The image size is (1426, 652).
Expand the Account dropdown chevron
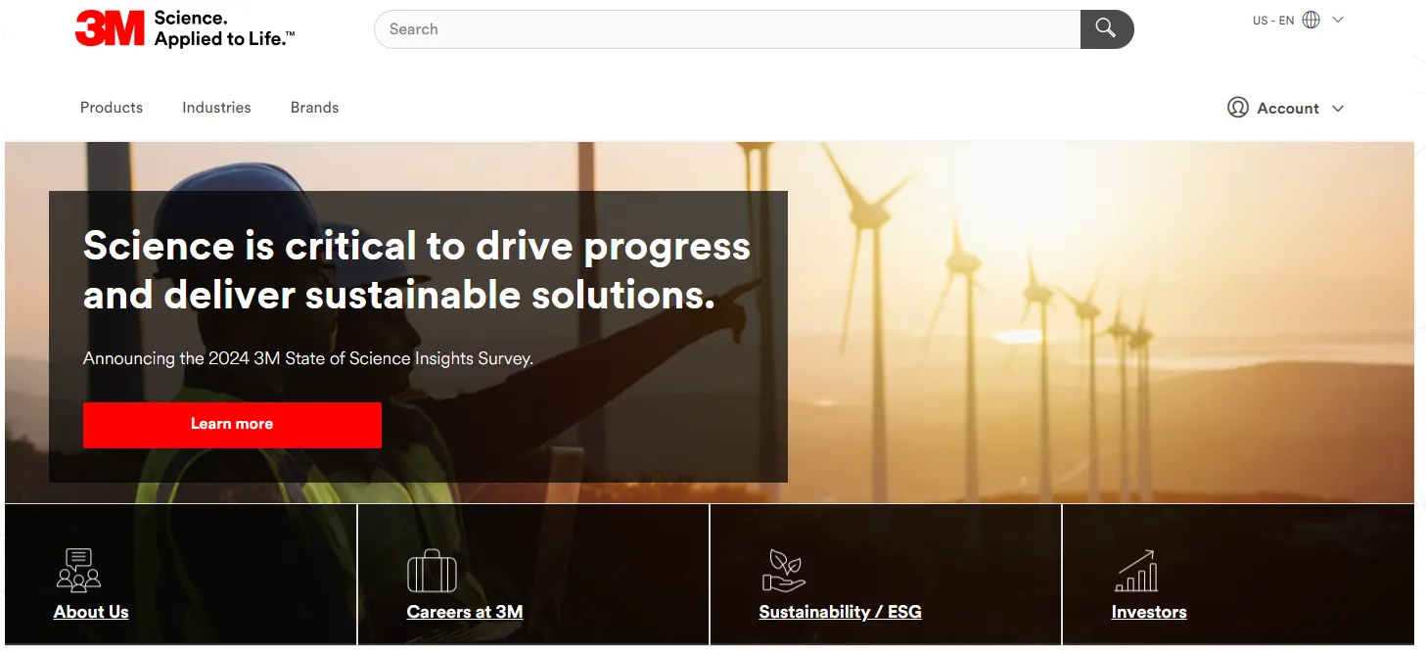tap(1338, 109)
